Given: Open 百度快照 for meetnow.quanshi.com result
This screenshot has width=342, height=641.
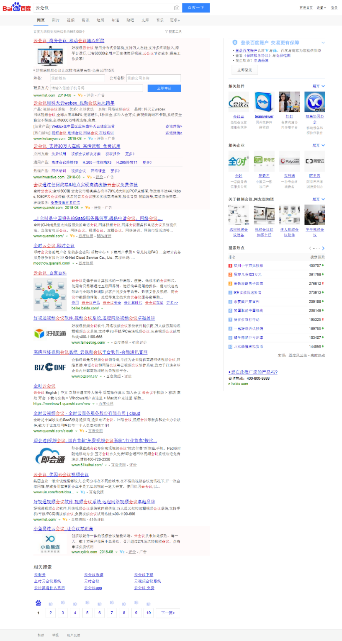Looking at the screenshot, I should point(85,263).
